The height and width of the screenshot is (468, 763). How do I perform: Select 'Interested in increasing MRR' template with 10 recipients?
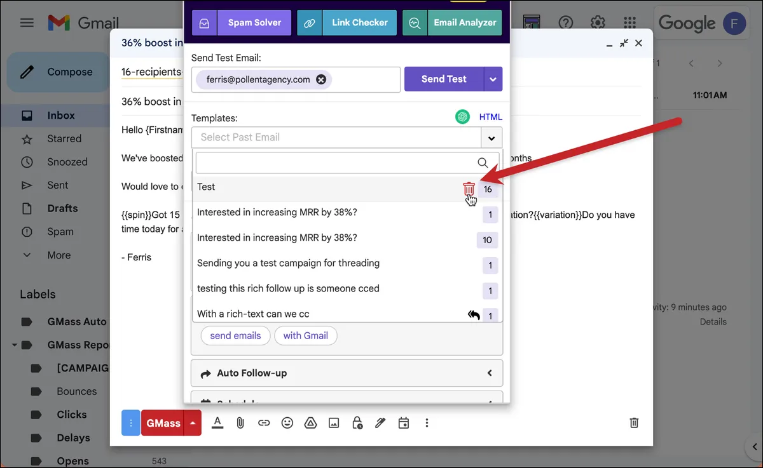347,239
